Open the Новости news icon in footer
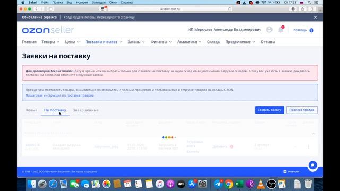The height and width of the screenshot is (191, 340). click(x=285, y=171)
